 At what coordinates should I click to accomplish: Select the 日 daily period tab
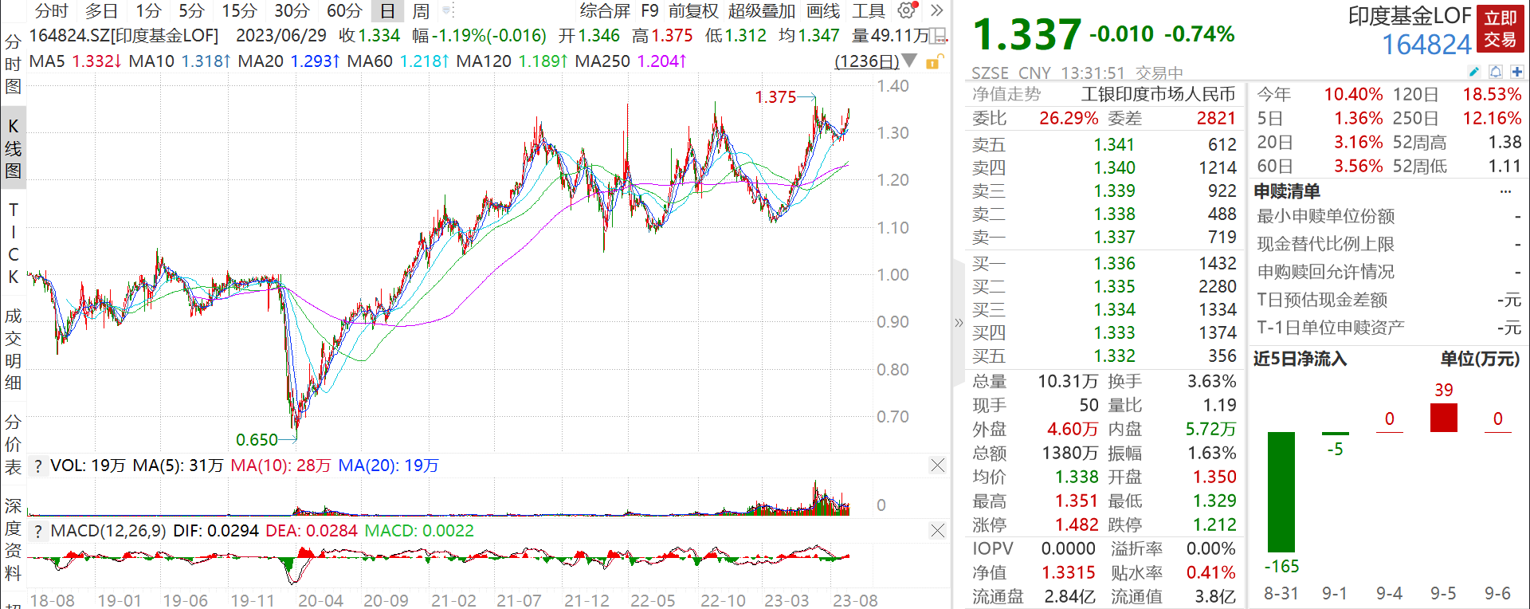point(387,10)
